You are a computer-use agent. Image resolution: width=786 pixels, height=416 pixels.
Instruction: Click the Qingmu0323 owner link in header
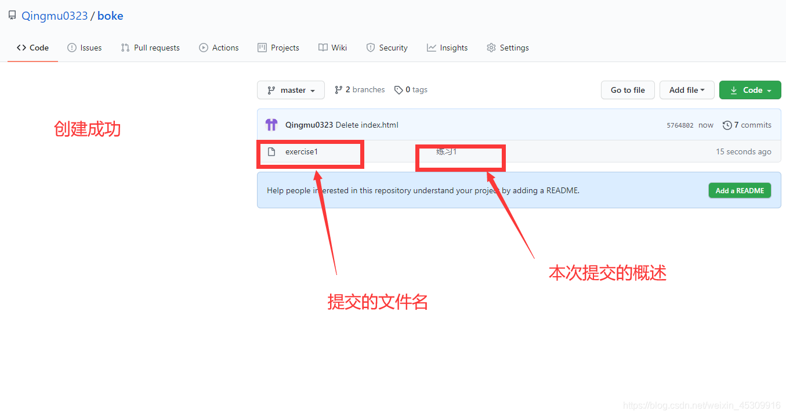pyautogui.click(x=55, y=16)
